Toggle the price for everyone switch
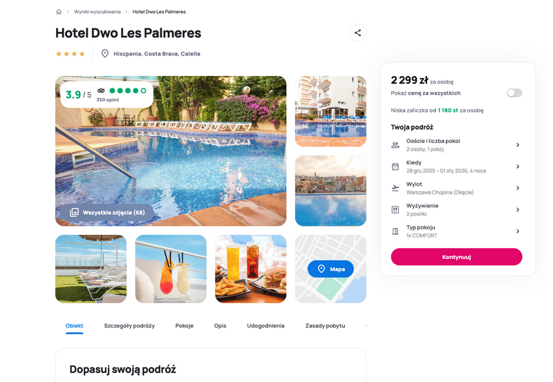553x382 pixels. tap(514, 93)
